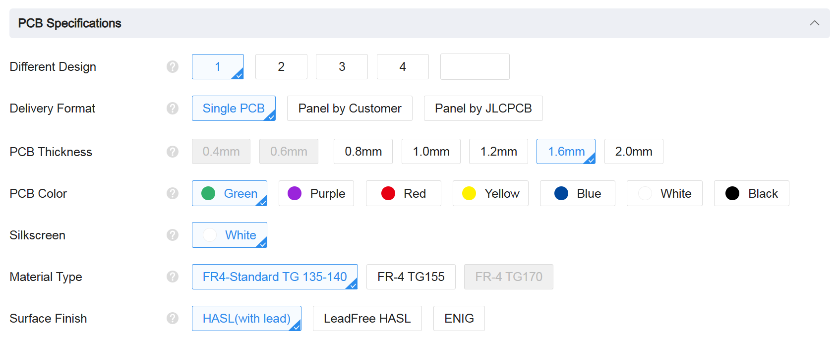Click the PCB Thickness label
Screen dimensions: 838x337
[51, 152]
